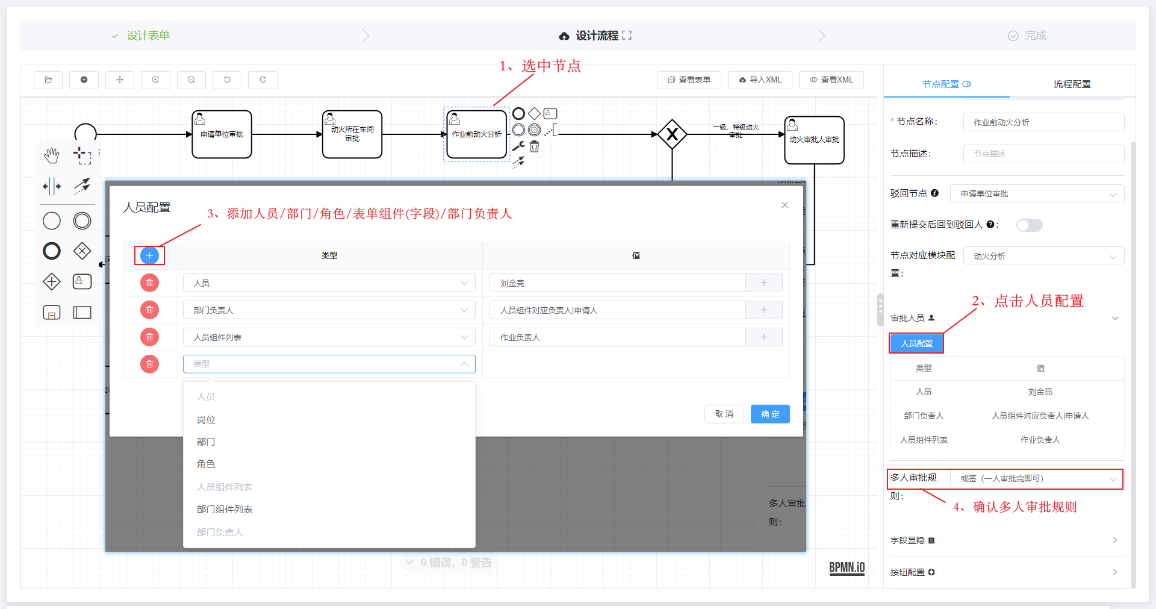Click the 查看表单 button
This screenshot has width=1156, height=609.
click(x=689, y=80)
